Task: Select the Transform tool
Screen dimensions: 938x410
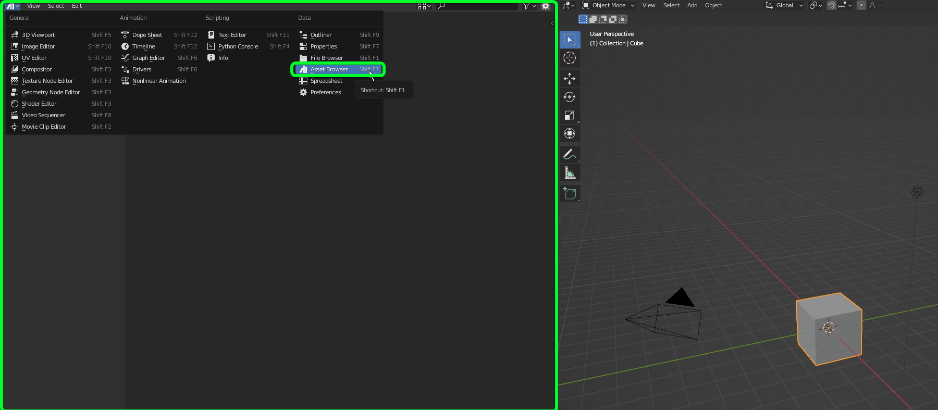Action: pos(570,133)
